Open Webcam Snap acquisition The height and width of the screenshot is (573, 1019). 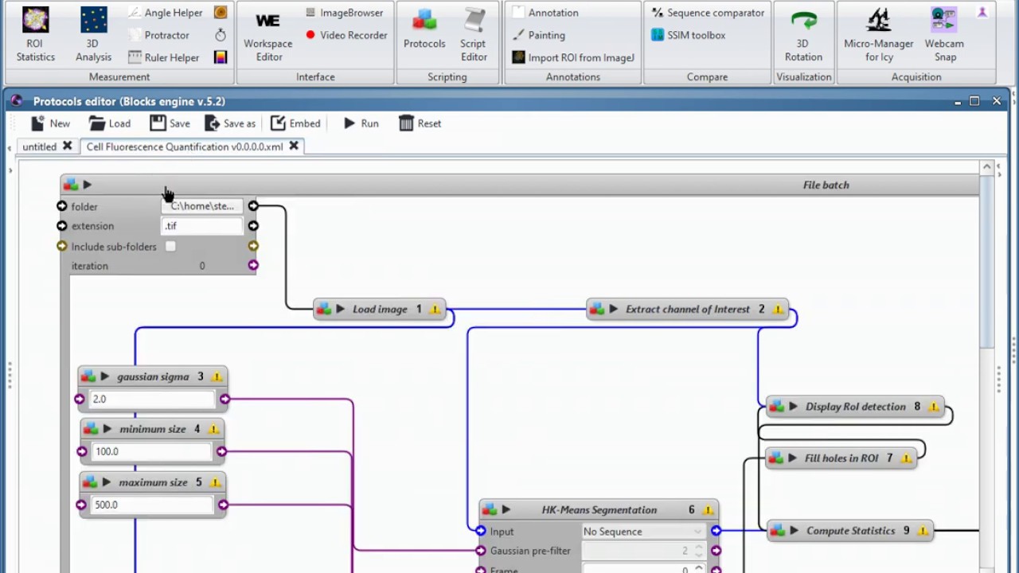(x=945, y=33)
